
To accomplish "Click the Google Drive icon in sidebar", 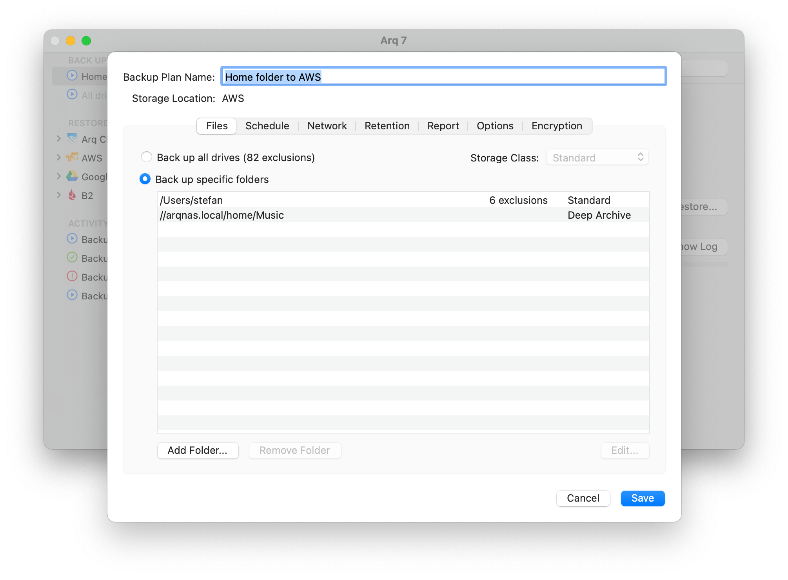I will click(x=73, y=176).
